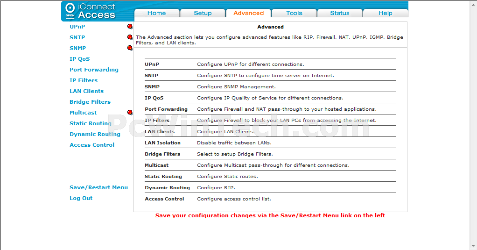This screenshot has height=250, width=477.
Task: Open IP Filters sidebar link
Action: [84, 80]
